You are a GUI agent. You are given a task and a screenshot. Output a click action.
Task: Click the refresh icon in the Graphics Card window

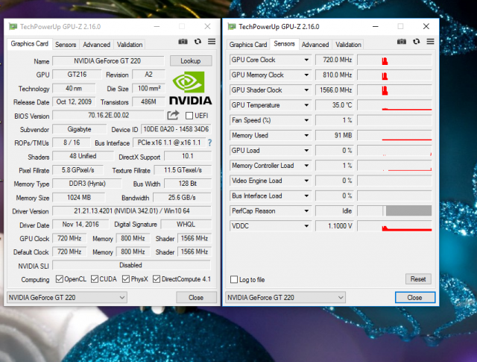(198, 43)
